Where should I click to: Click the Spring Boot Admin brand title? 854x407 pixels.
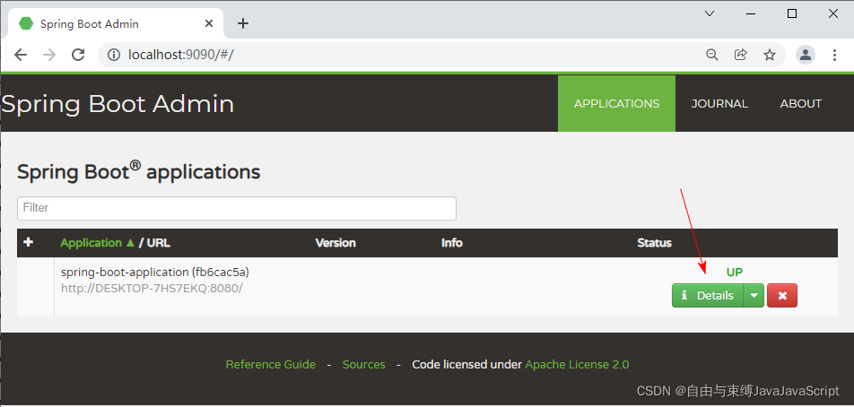point(118,103)
